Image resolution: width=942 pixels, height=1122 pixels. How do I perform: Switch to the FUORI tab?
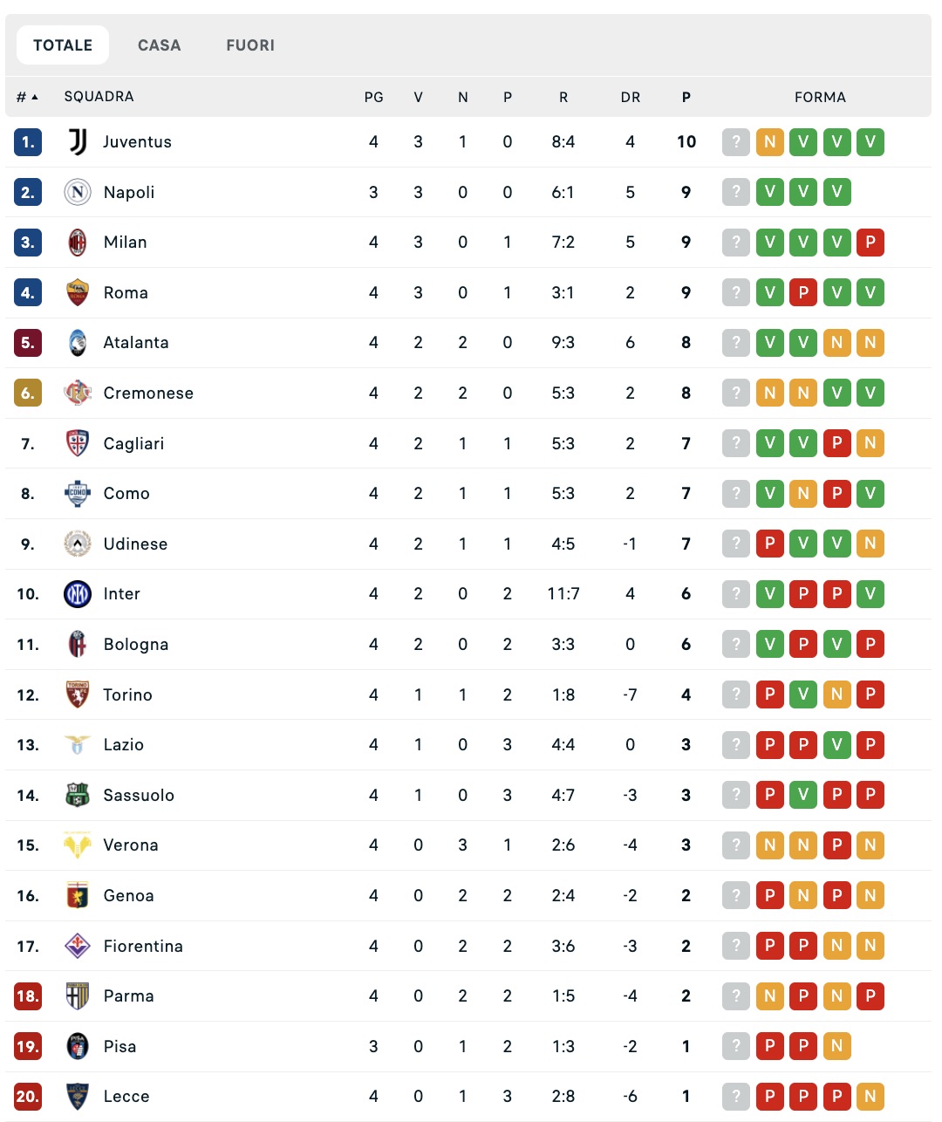coord(250,45)
